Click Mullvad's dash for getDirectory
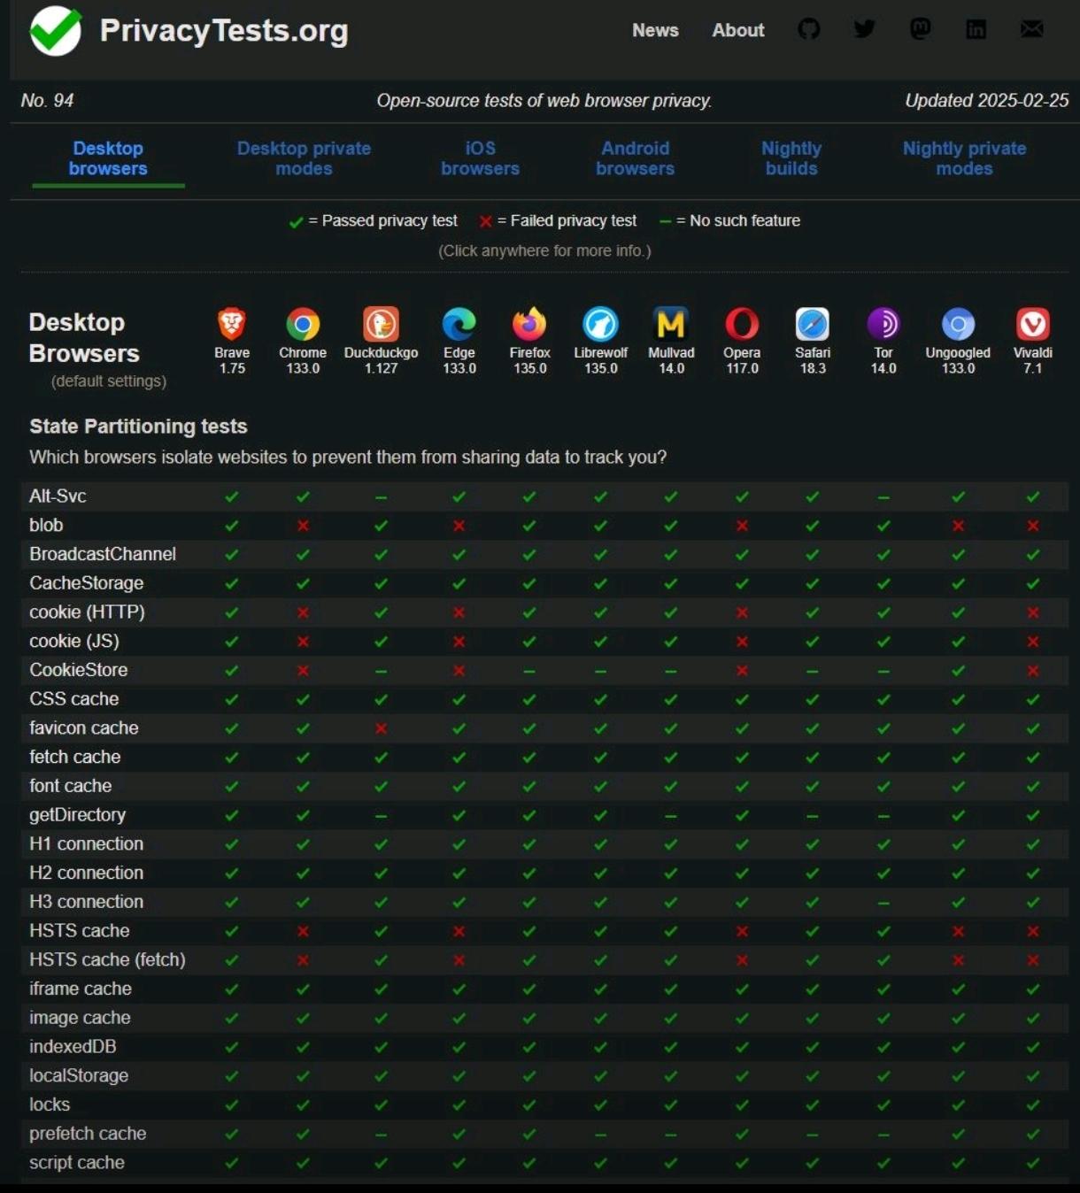Image resolution: width=1080 pixels, height=1193 pixels. 671,816
